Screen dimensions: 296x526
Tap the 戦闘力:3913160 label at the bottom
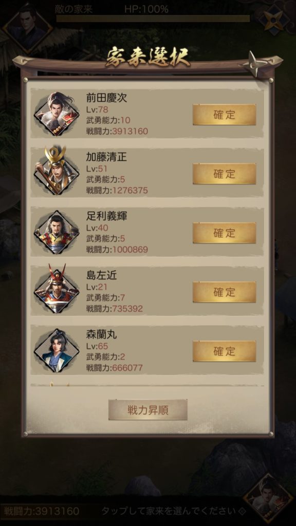click(40, 511)
